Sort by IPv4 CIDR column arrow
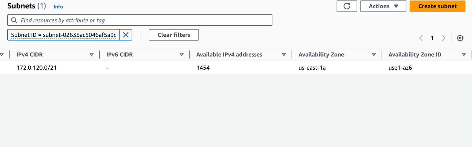472x147 pixels. click(91, 55)
